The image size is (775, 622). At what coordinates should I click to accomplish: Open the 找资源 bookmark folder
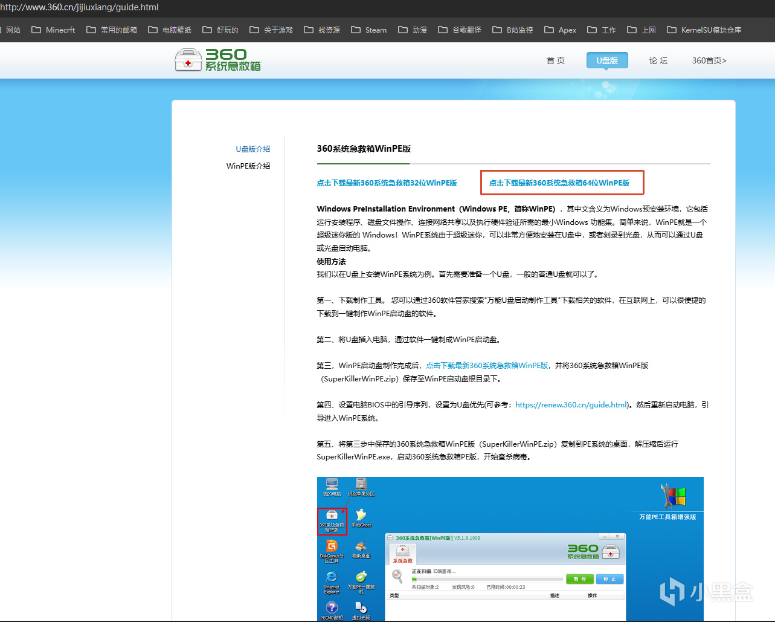pyautogui.click(x=322, y=30)
